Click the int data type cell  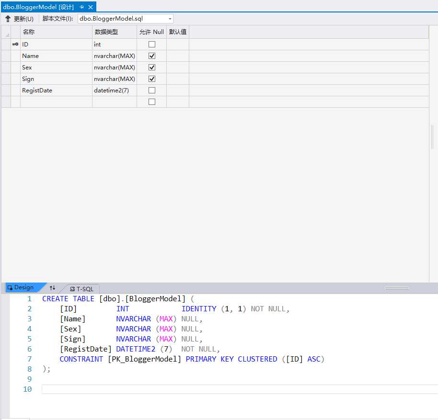[115, 45]
